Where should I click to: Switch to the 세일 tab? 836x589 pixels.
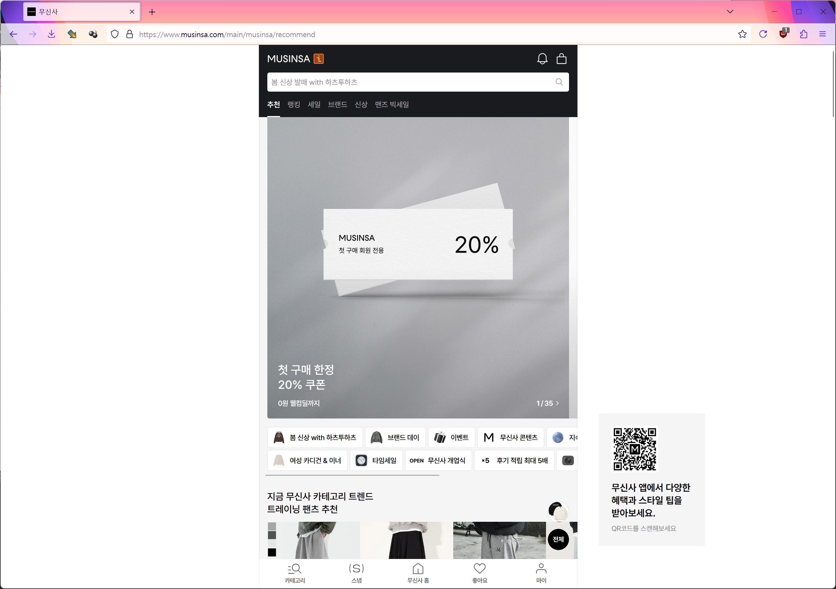pyautogui.click(x=314, y=104)
